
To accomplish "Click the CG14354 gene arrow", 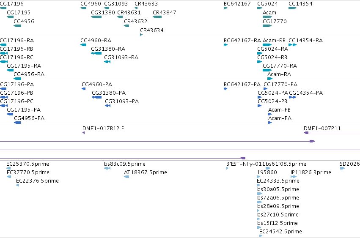I will (292, 8).
